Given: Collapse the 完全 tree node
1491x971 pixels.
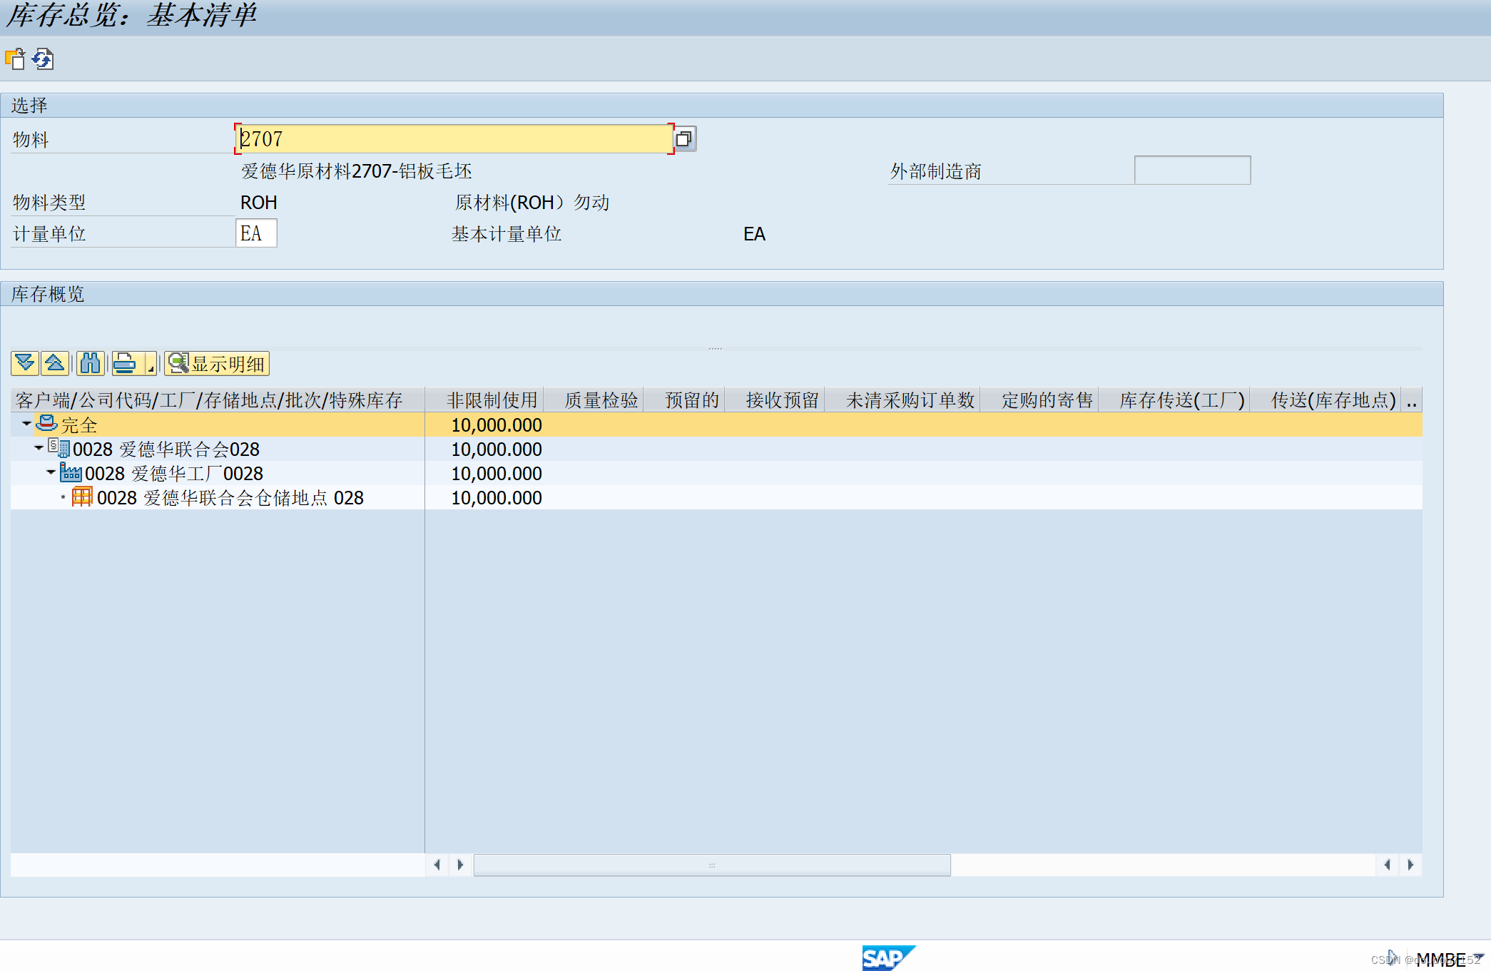Looking at the screenshot, I should 26,424.
